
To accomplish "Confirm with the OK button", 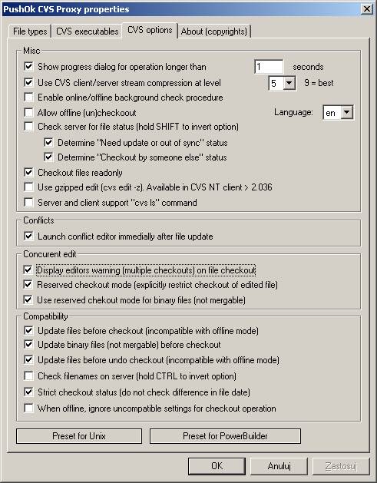I will [217, 466].
